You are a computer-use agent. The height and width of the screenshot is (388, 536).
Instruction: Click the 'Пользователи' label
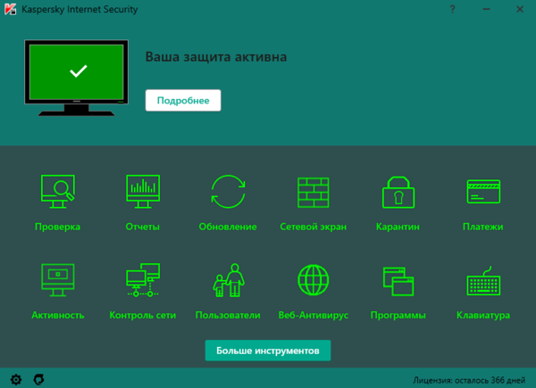pos(228,316)
